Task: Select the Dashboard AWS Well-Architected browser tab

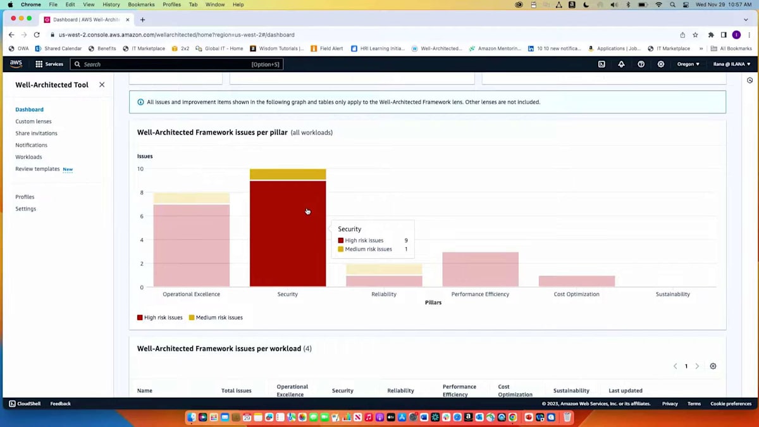Action: pyautogui.click(x=87, y=20)
